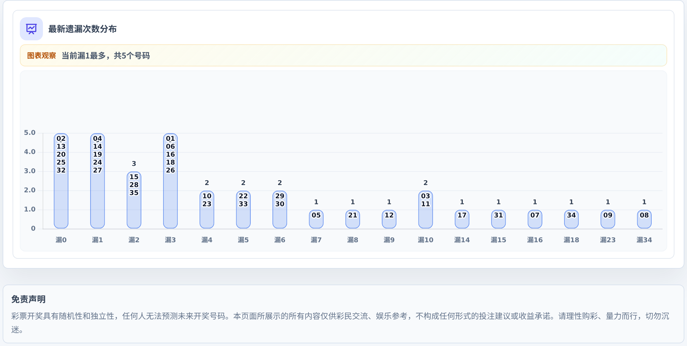Viewport: 687px width, 346px height.
Task: Click the 漏4 axis label
Action: pos(207,240)
